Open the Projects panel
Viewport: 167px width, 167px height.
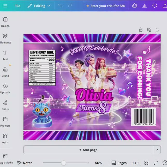click(5, 122)
